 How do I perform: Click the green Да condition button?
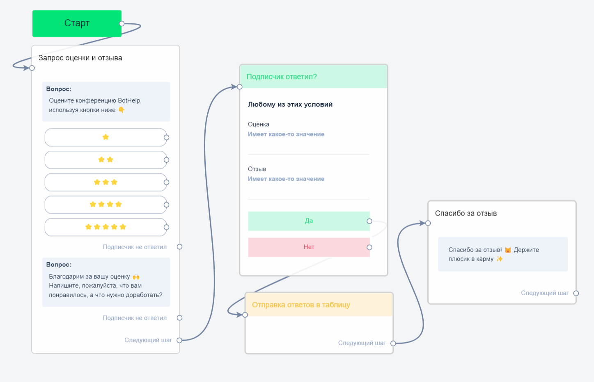[x=309, y=221]
